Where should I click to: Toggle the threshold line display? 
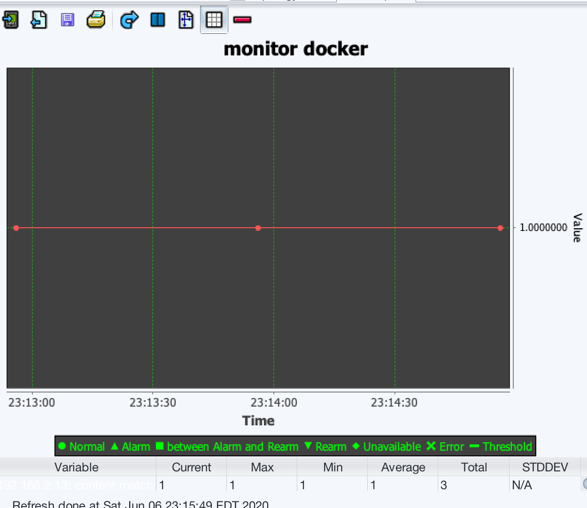242,20
